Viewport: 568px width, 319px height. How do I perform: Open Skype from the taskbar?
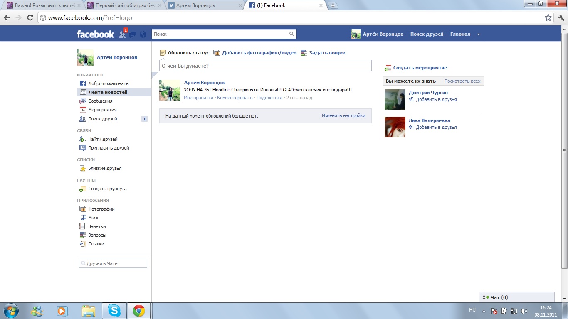tap(114, 311)
